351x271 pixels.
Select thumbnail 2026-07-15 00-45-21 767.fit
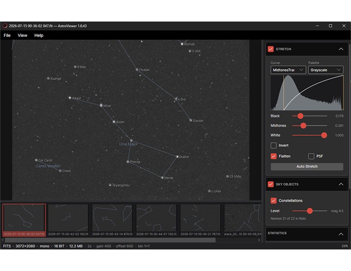point(200,220)
